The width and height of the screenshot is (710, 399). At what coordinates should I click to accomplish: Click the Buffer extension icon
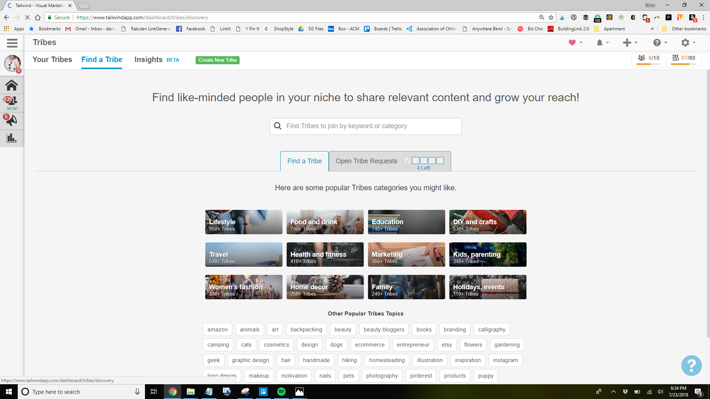[585, 17]
